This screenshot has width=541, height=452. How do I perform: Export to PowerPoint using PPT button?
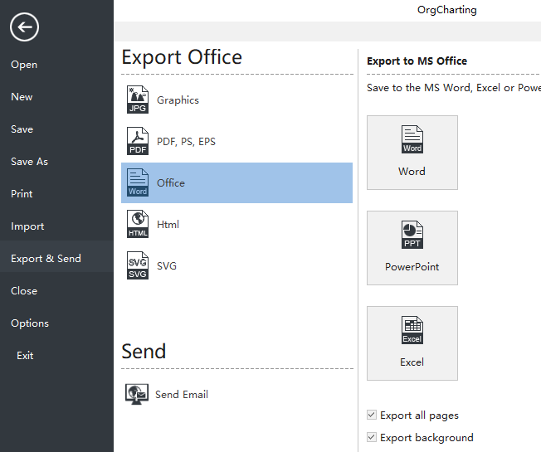click(412, 248)
